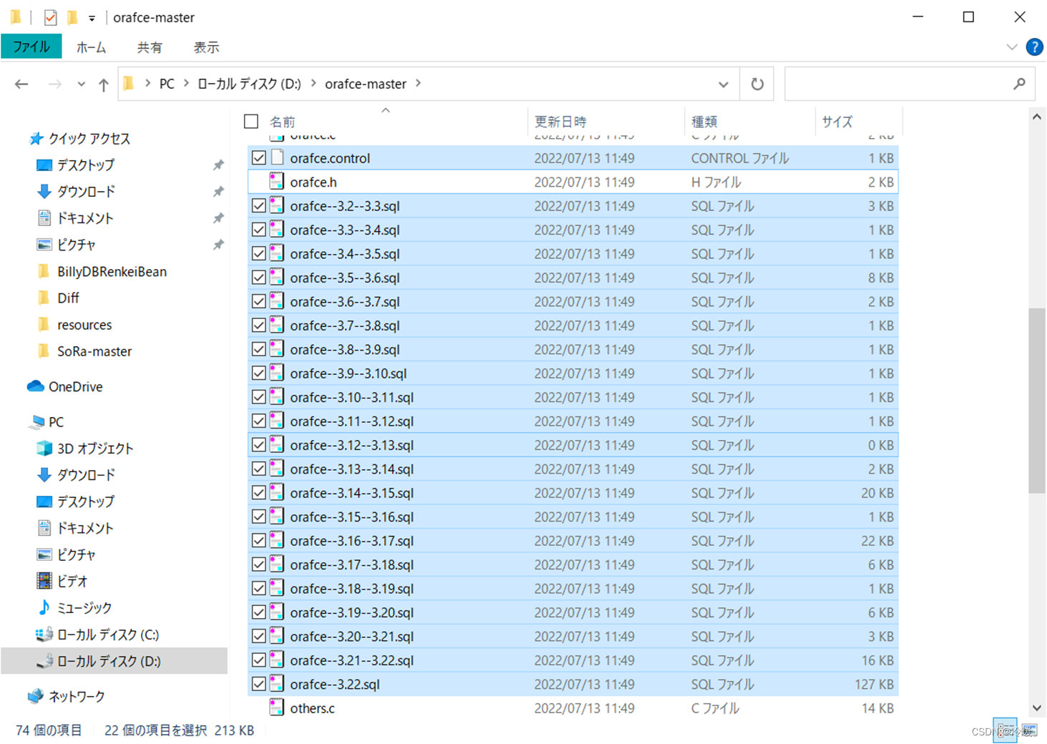The width and height of the screenshot is (1047, 744).
Task: Click the help question mark icon
Action: click(x=1034, y=47)
